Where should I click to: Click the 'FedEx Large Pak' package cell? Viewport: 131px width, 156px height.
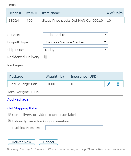pos(26,84)
